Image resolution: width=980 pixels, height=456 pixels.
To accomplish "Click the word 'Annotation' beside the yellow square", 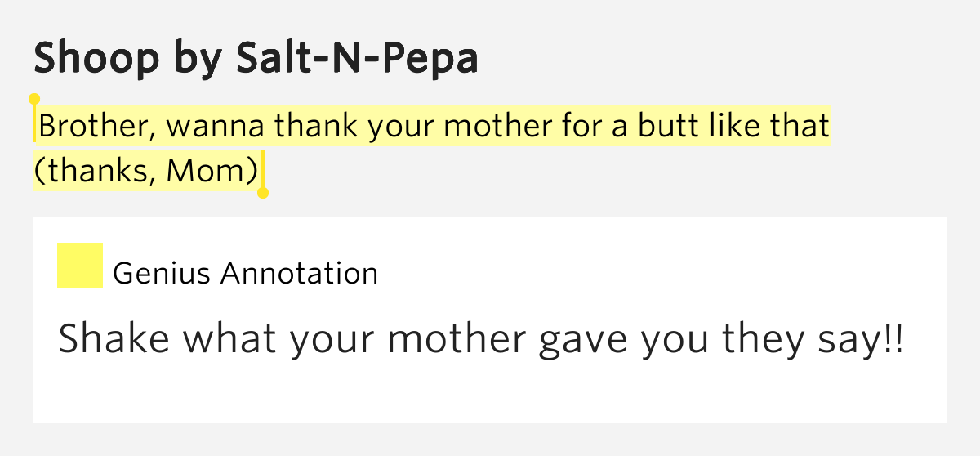I will (x=300, y=273).
